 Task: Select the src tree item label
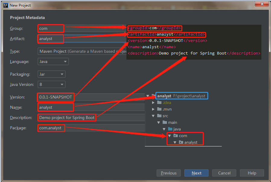coord(165,116)
